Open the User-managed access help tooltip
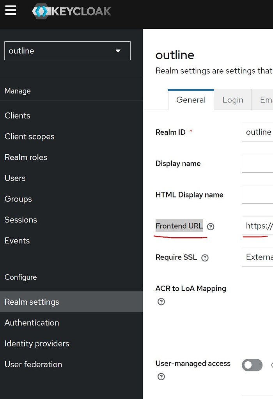Viewport: 273px width, 399px height. point(161,376)
